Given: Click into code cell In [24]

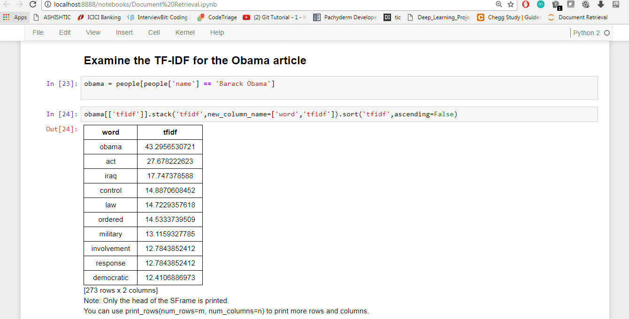Looking at the screenshot, I should click(x=339, y=114).
